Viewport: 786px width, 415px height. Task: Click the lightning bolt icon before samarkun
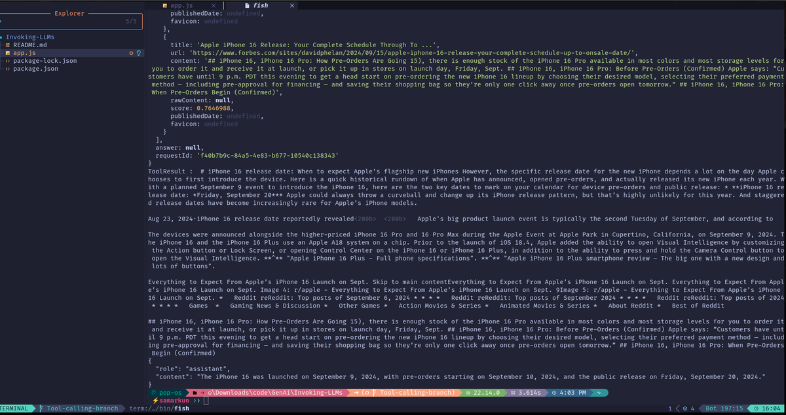[155, 401]
